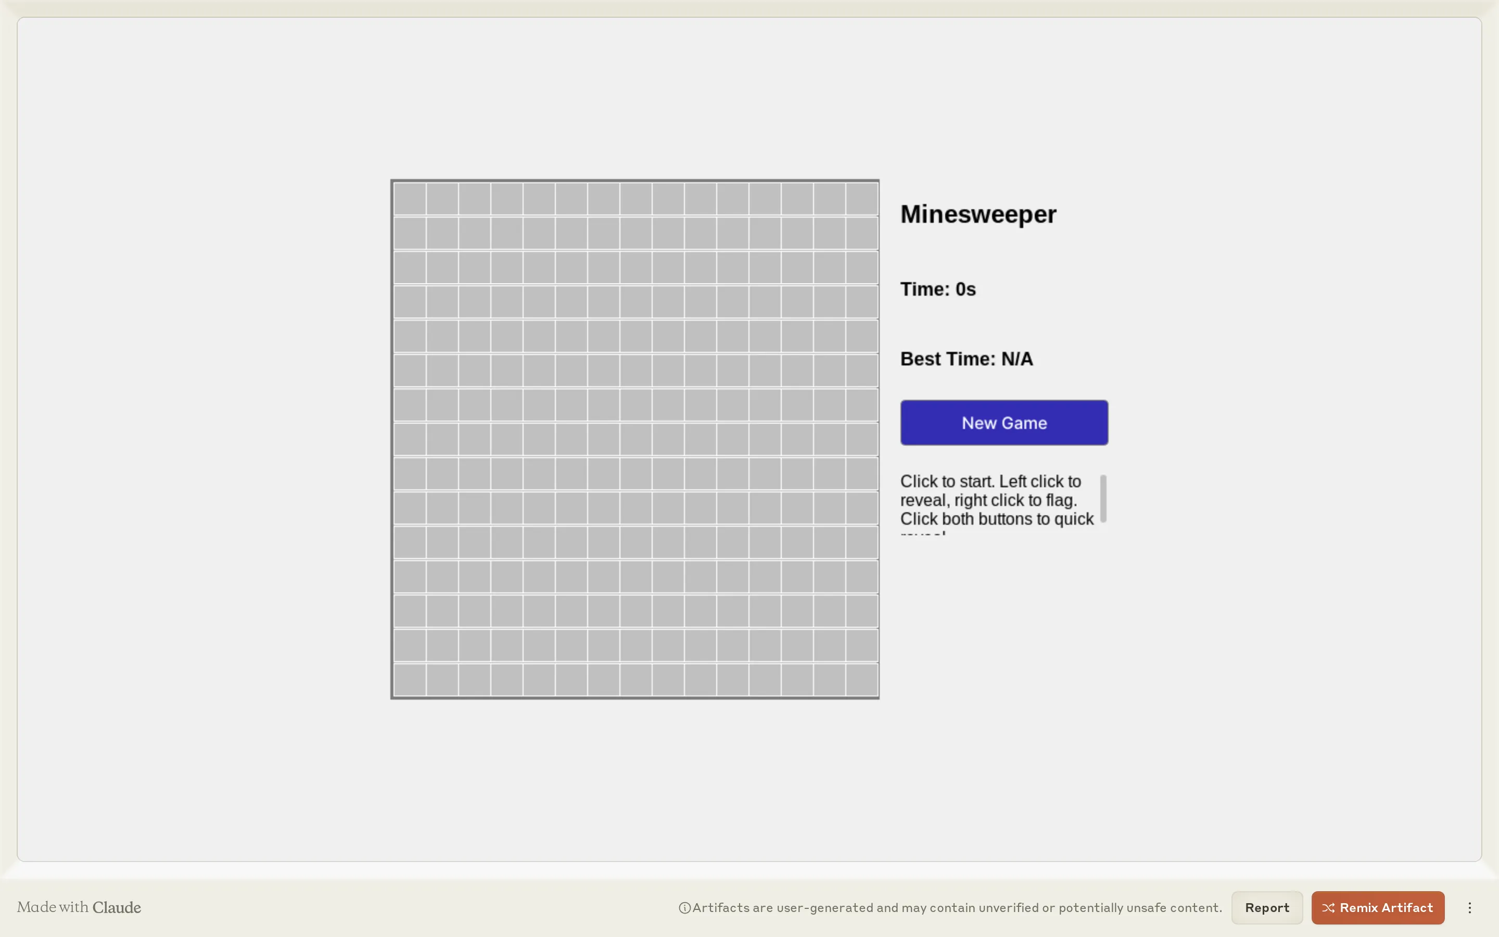The height and width of the screenshot is (937, 1499).
Task: Reveal the bottom-left corner cell
Action: (410, 680)
